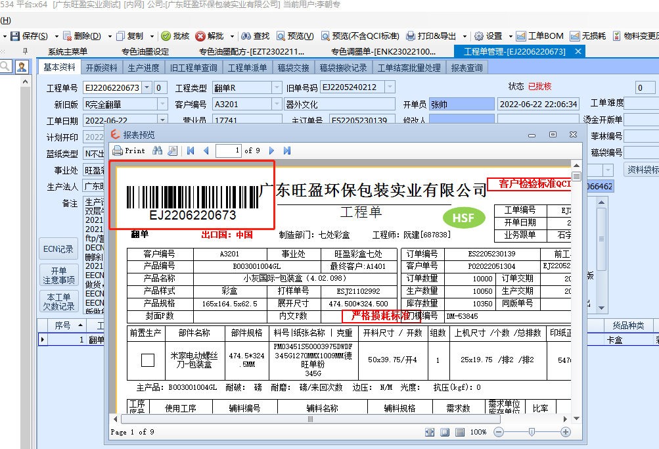Open 查找 search with binoculars icon
This screenshot has width=659, height=449.
point(255,36)
